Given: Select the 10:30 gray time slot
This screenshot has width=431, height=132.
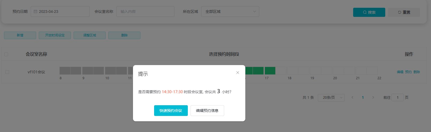Looking at the screenshot, I should click(x=121, y=71).
